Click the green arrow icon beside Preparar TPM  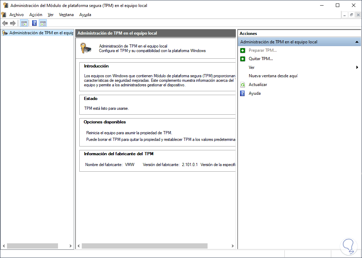(242, 50)
